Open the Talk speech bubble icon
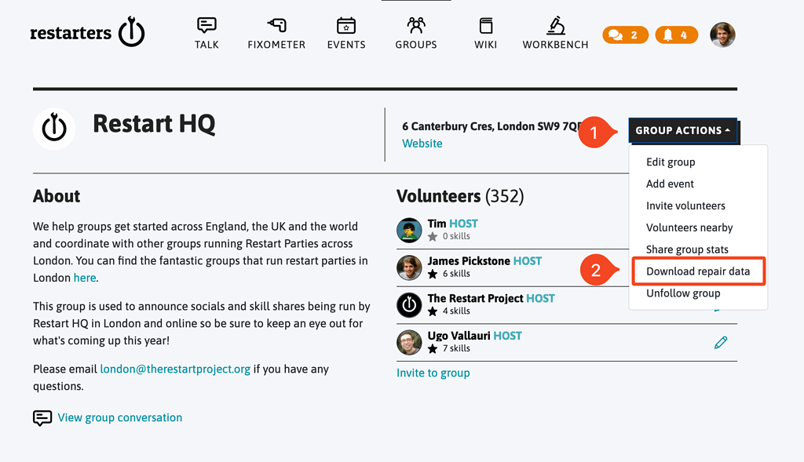This screenshot has height=462, width=804. (206, 26)
